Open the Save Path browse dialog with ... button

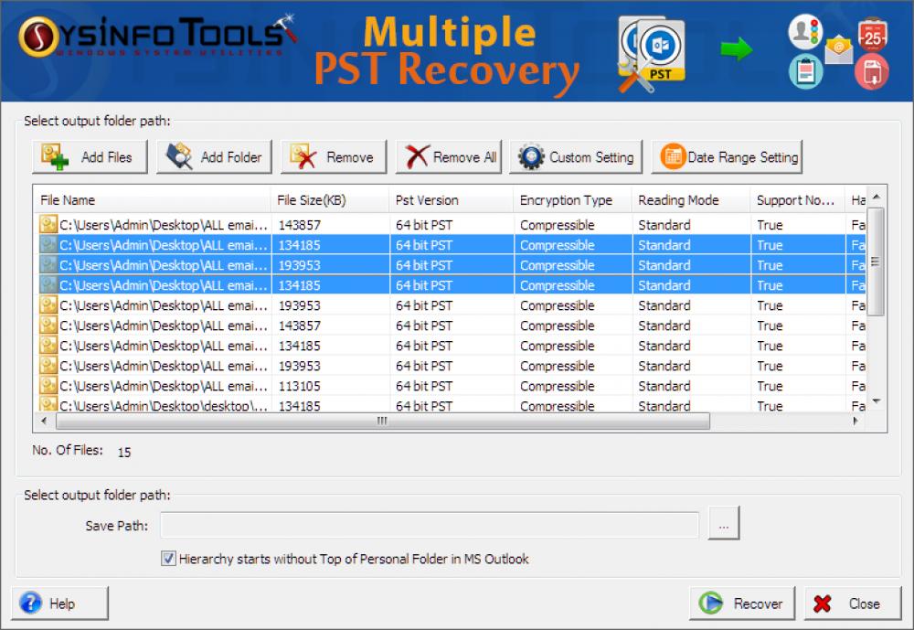click(x=723, y=525)
